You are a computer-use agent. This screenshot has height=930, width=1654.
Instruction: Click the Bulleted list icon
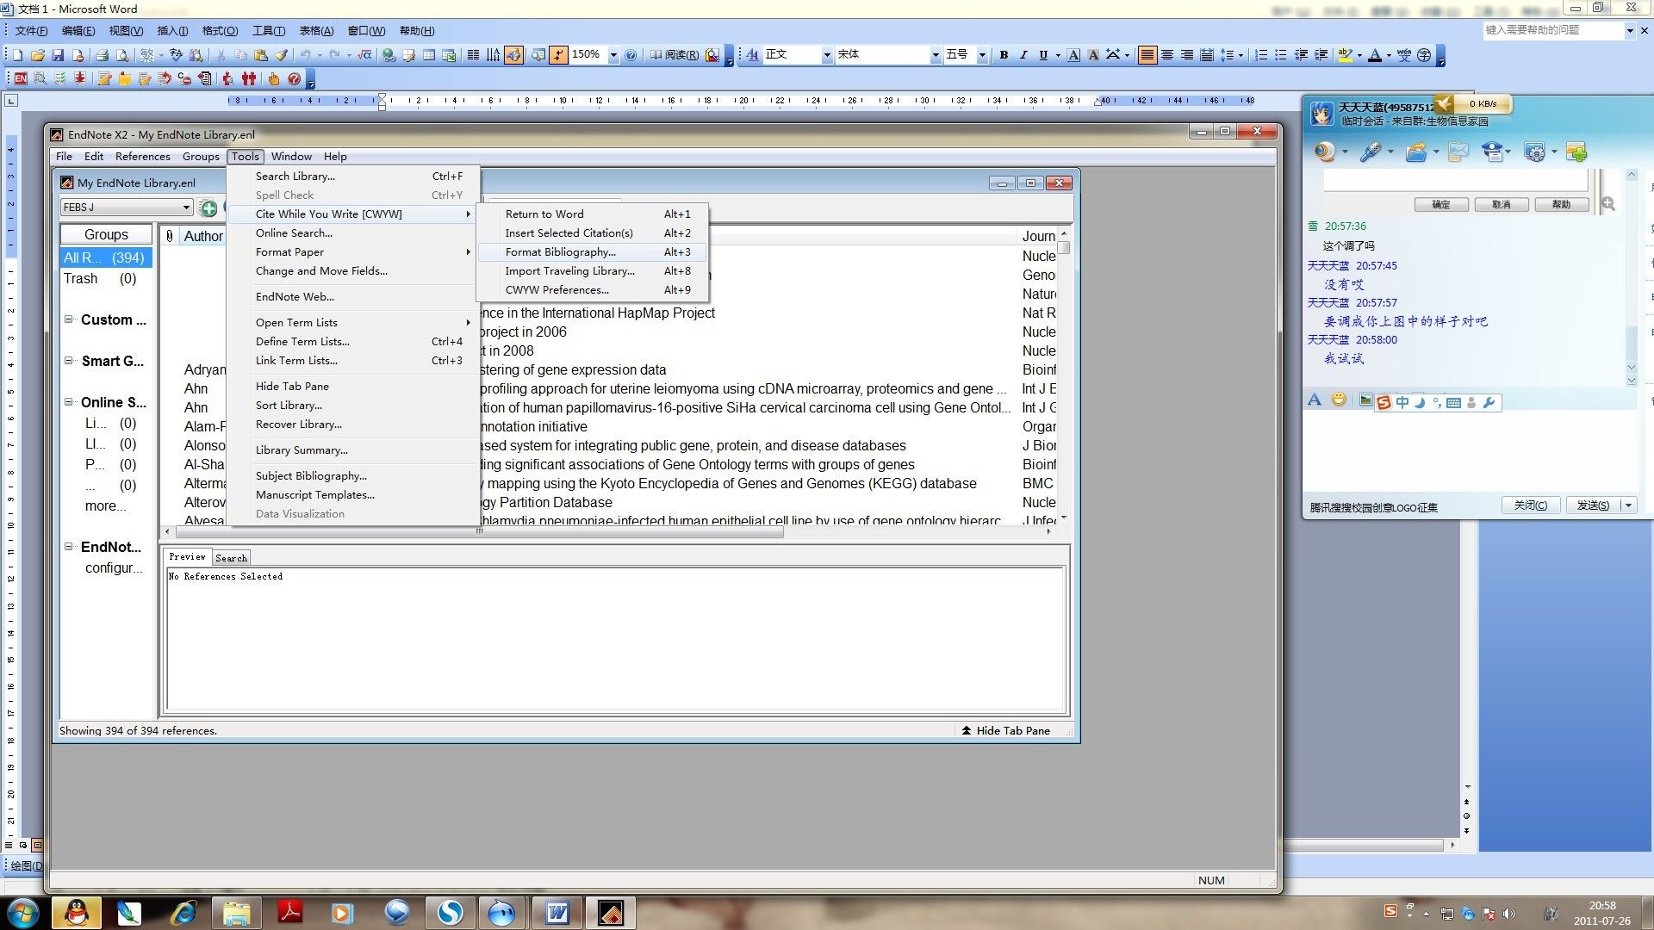coord(1281,55)
